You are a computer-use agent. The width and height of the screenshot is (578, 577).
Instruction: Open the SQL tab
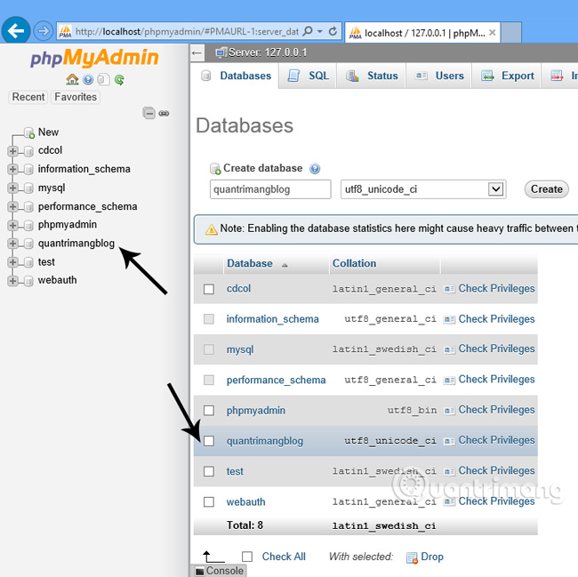coord(309,76)
